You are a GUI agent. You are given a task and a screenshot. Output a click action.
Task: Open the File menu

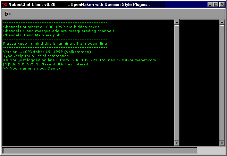click(8, 13)
